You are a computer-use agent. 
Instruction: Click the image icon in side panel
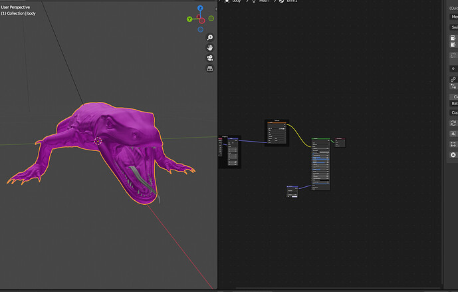(453, 134)
